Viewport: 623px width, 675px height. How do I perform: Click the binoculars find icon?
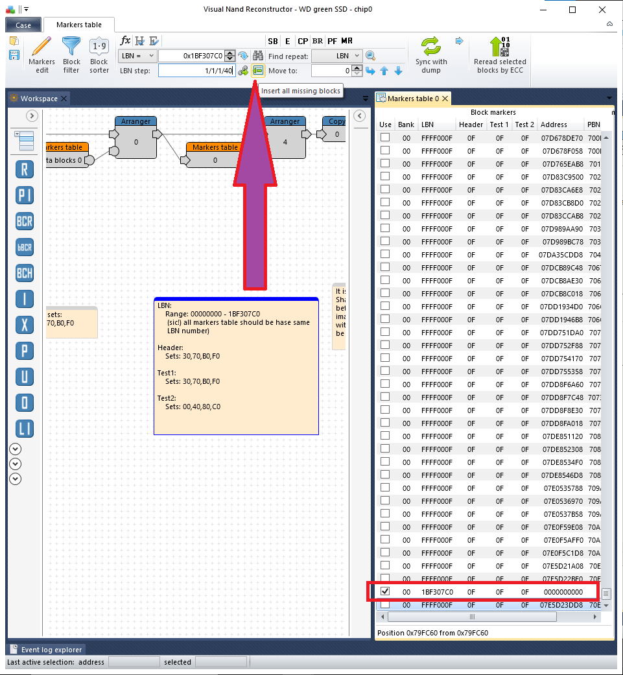tap(258, 56)
